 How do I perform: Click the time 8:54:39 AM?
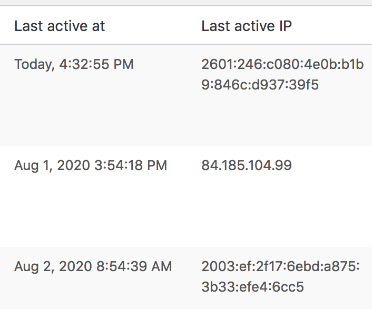tap(134, 266)
